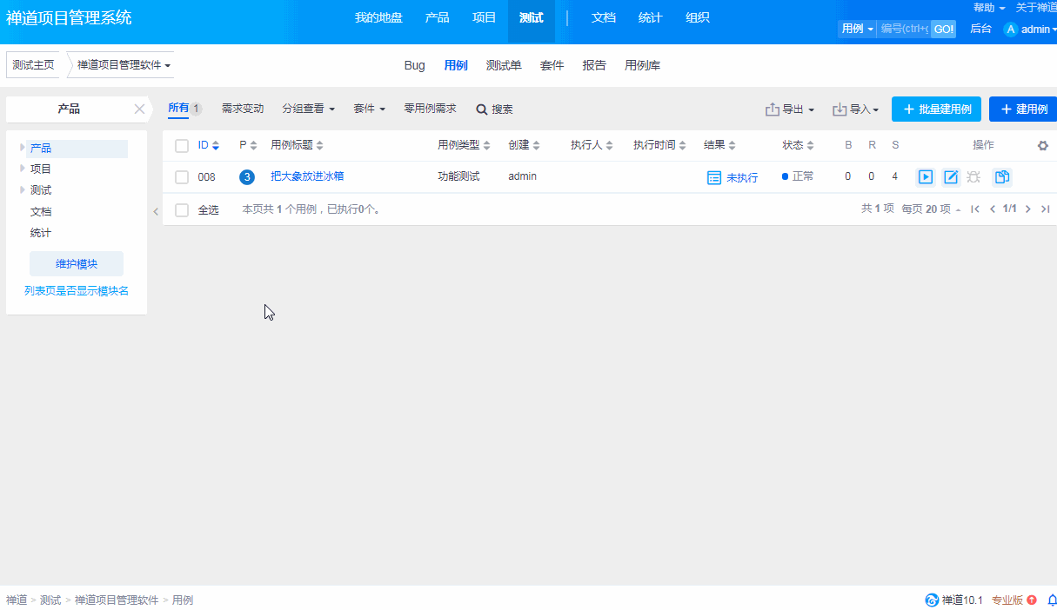Go to previous page arrow
The image size is (1057, 610).
point(993,209)
